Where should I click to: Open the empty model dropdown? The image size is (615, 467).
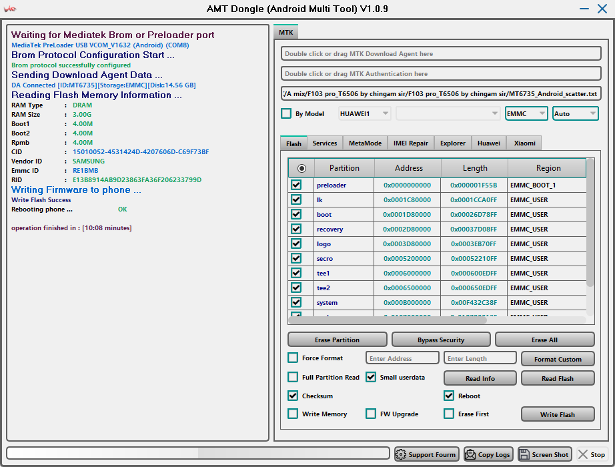[x=448, y=113]
